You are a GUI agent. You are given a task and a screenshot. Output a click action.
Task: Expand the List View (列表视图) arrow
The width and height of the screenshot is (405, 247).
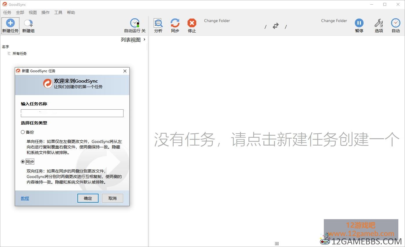click(144, 39)
